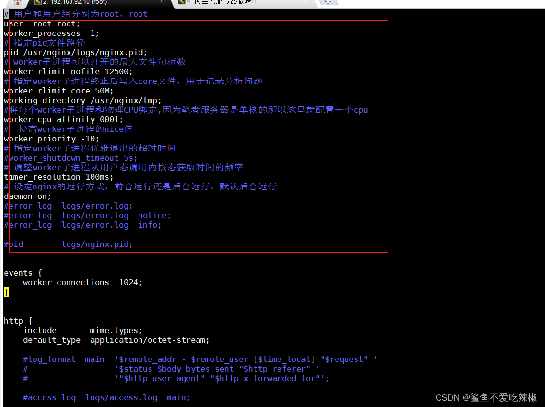Click the home icon in the tab bar
This screenshot has width=545, height=407.
click(x=18, y=2)
